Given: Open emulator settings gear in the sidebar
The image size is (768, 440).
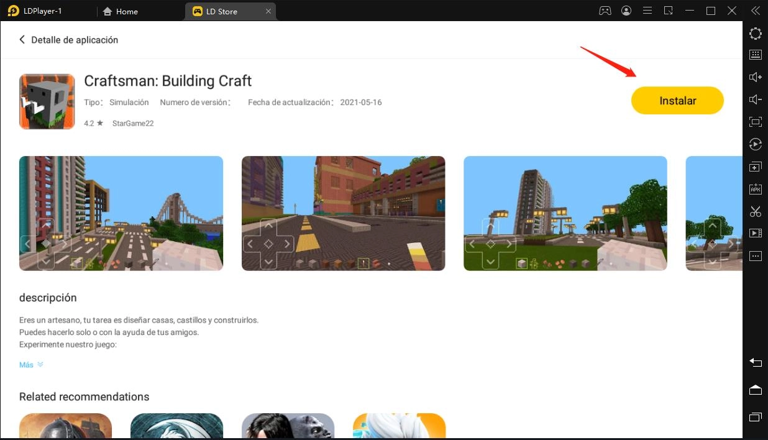Looking at the screenshot, I should (x=756, y=34).
